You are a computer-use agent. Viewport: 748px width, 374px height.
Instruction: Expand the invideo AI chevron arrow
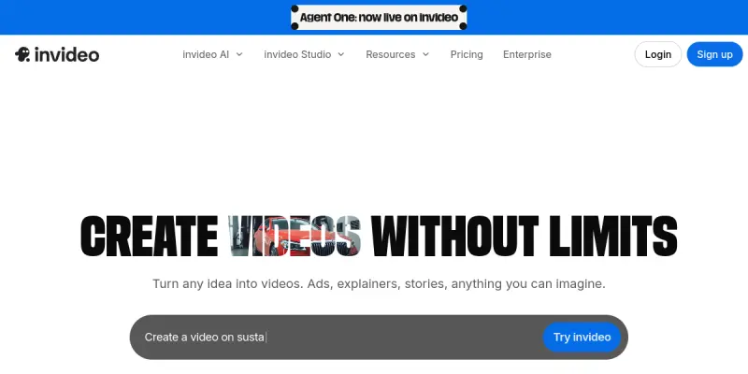(x=239, y=54)
